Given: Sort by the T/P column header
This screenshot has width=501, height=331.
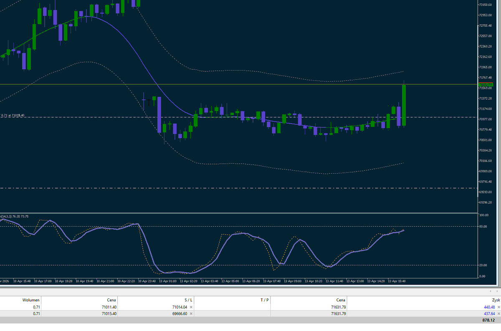Looking at the screenshot, I should tap(265, 300).
